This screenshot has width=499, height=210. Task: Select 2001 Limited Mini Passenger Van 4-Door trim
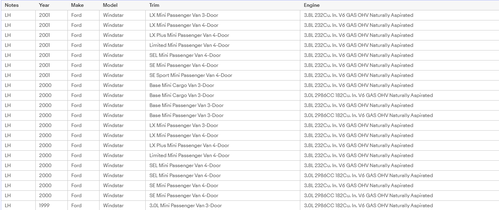189,45
